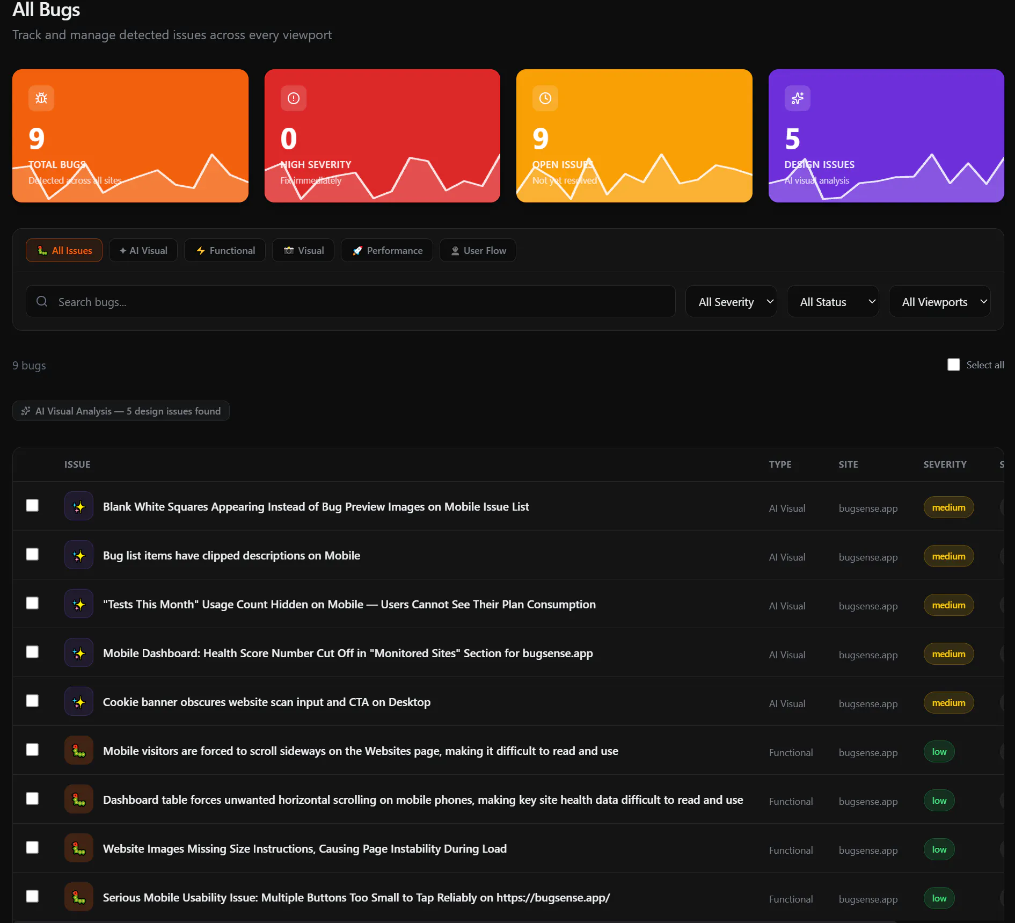Switch to the AI Visual tab

pos(143,250)
